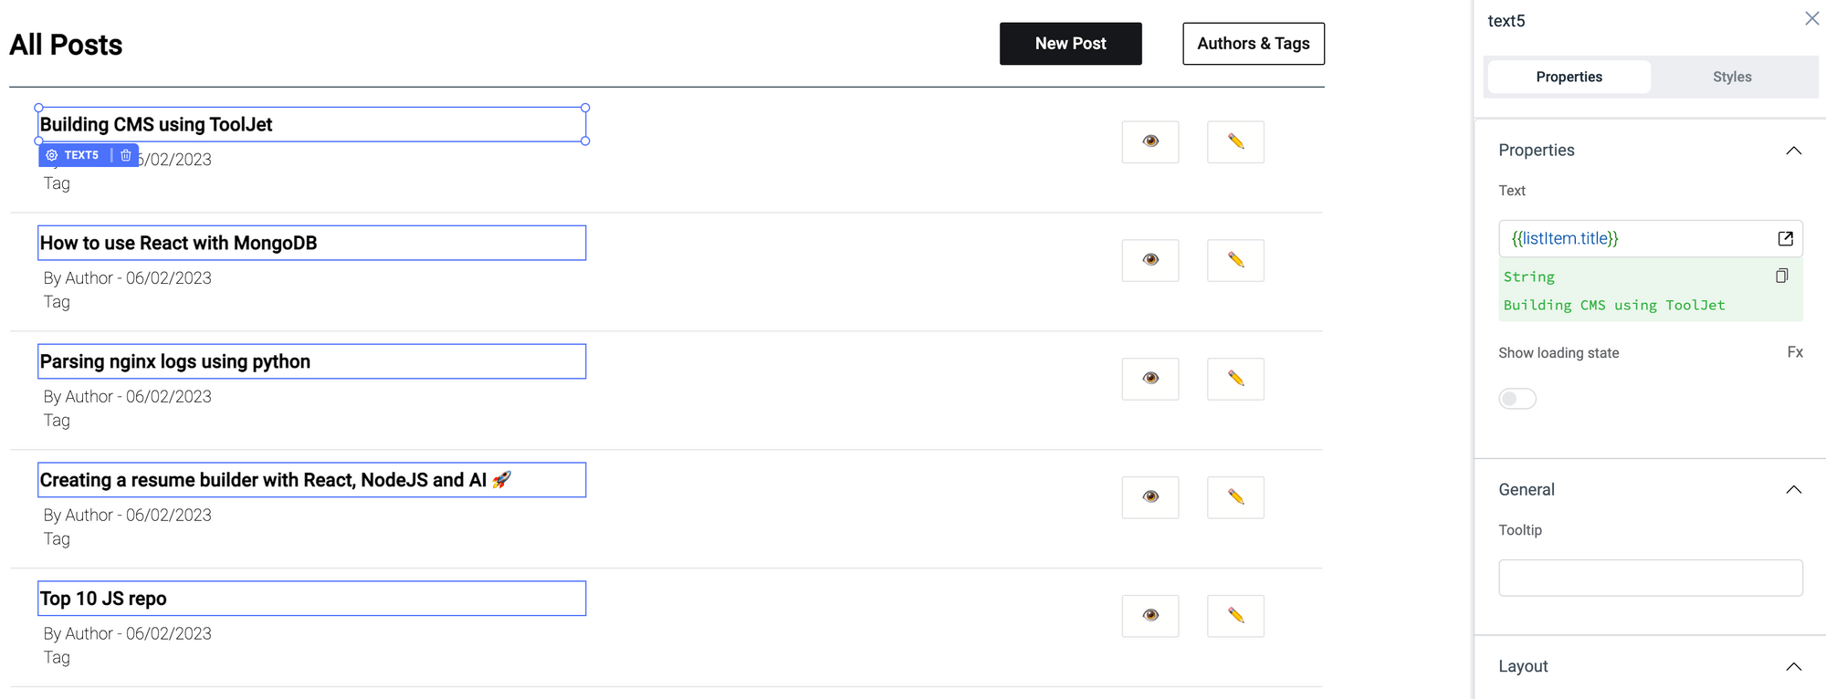
Task: Open Text field in expanded code editor
Action: (x=1785, y=238)
